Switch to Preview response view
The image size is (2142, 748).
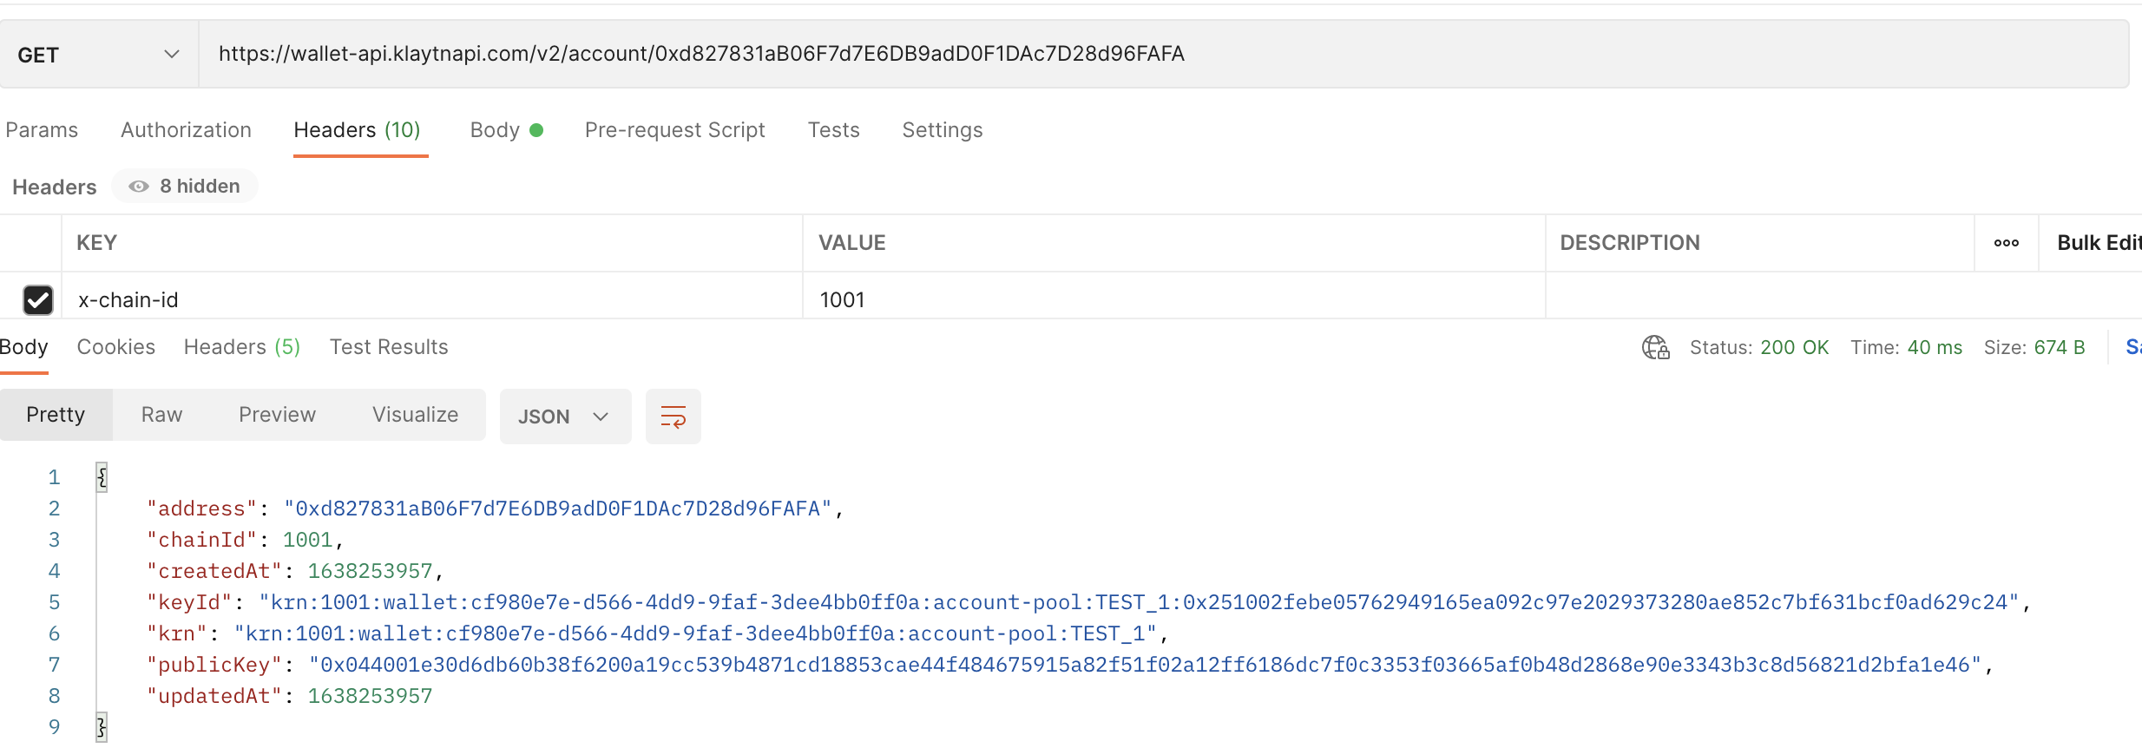point(277,415)
